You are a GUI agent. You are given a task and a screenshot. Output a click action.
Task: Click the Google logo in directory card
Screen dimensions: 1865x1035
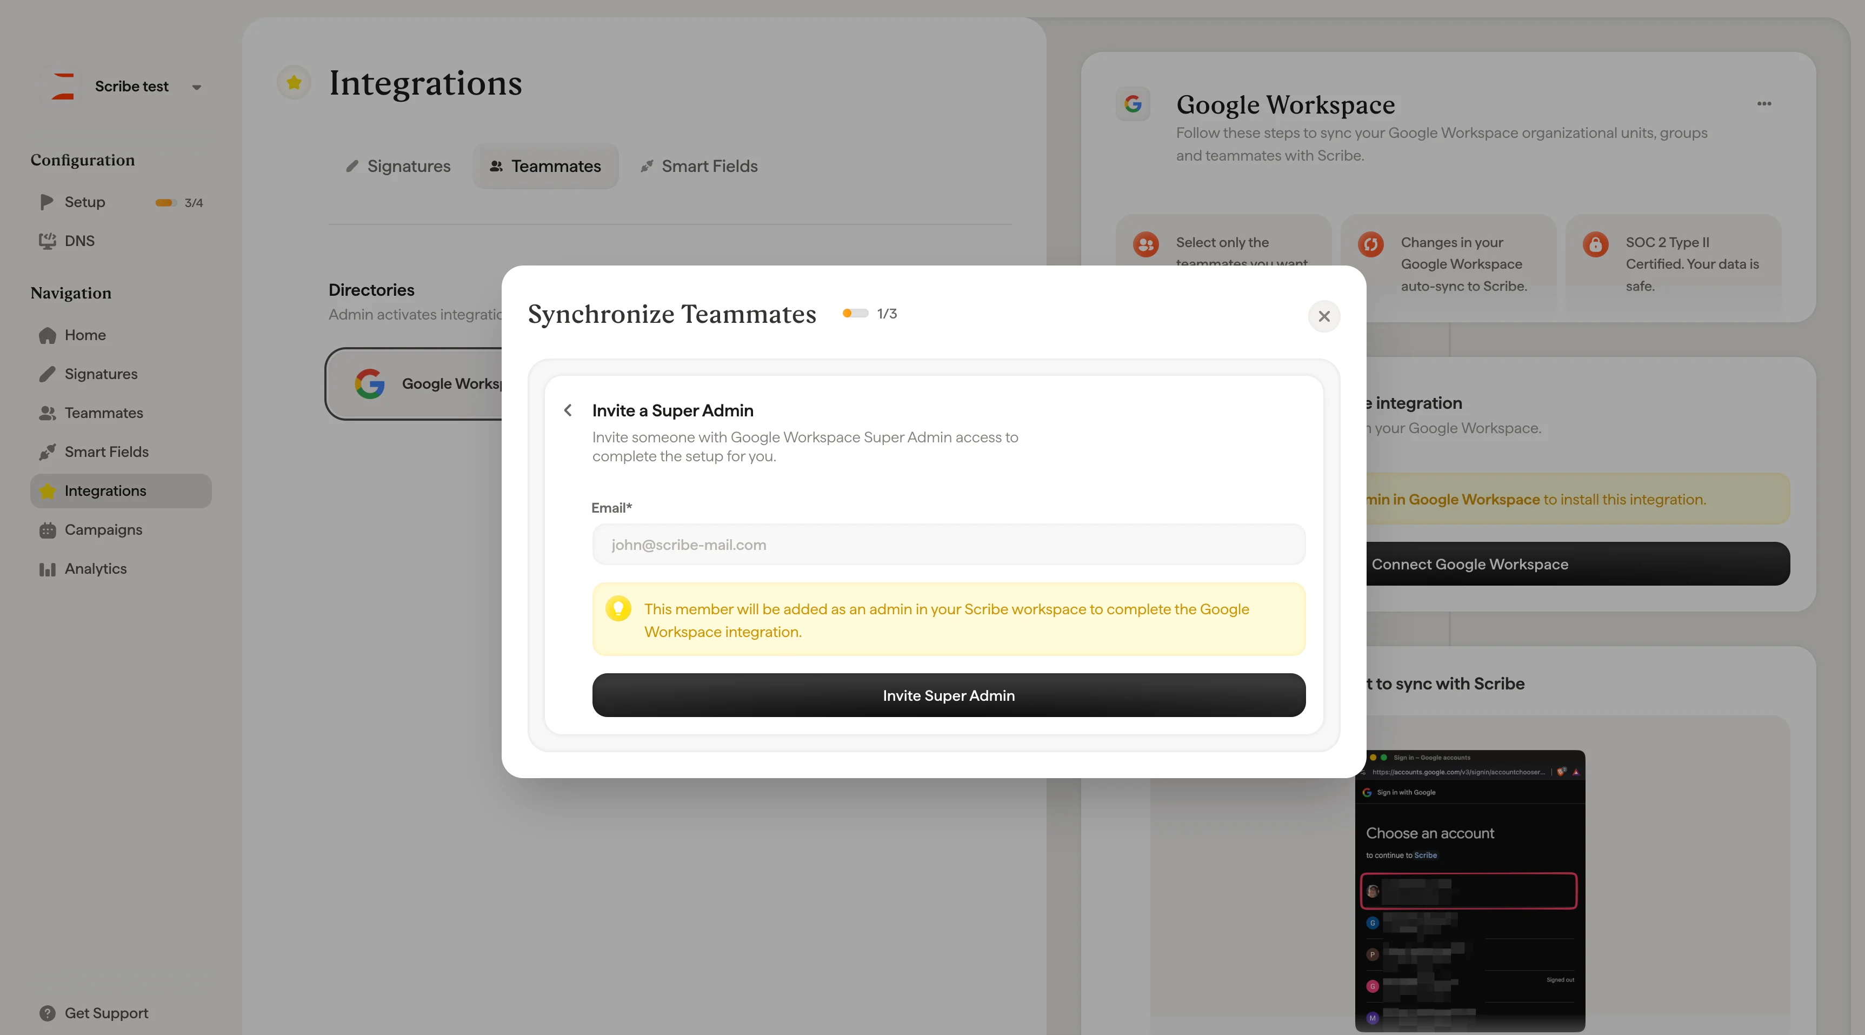[x=369, y=384]
